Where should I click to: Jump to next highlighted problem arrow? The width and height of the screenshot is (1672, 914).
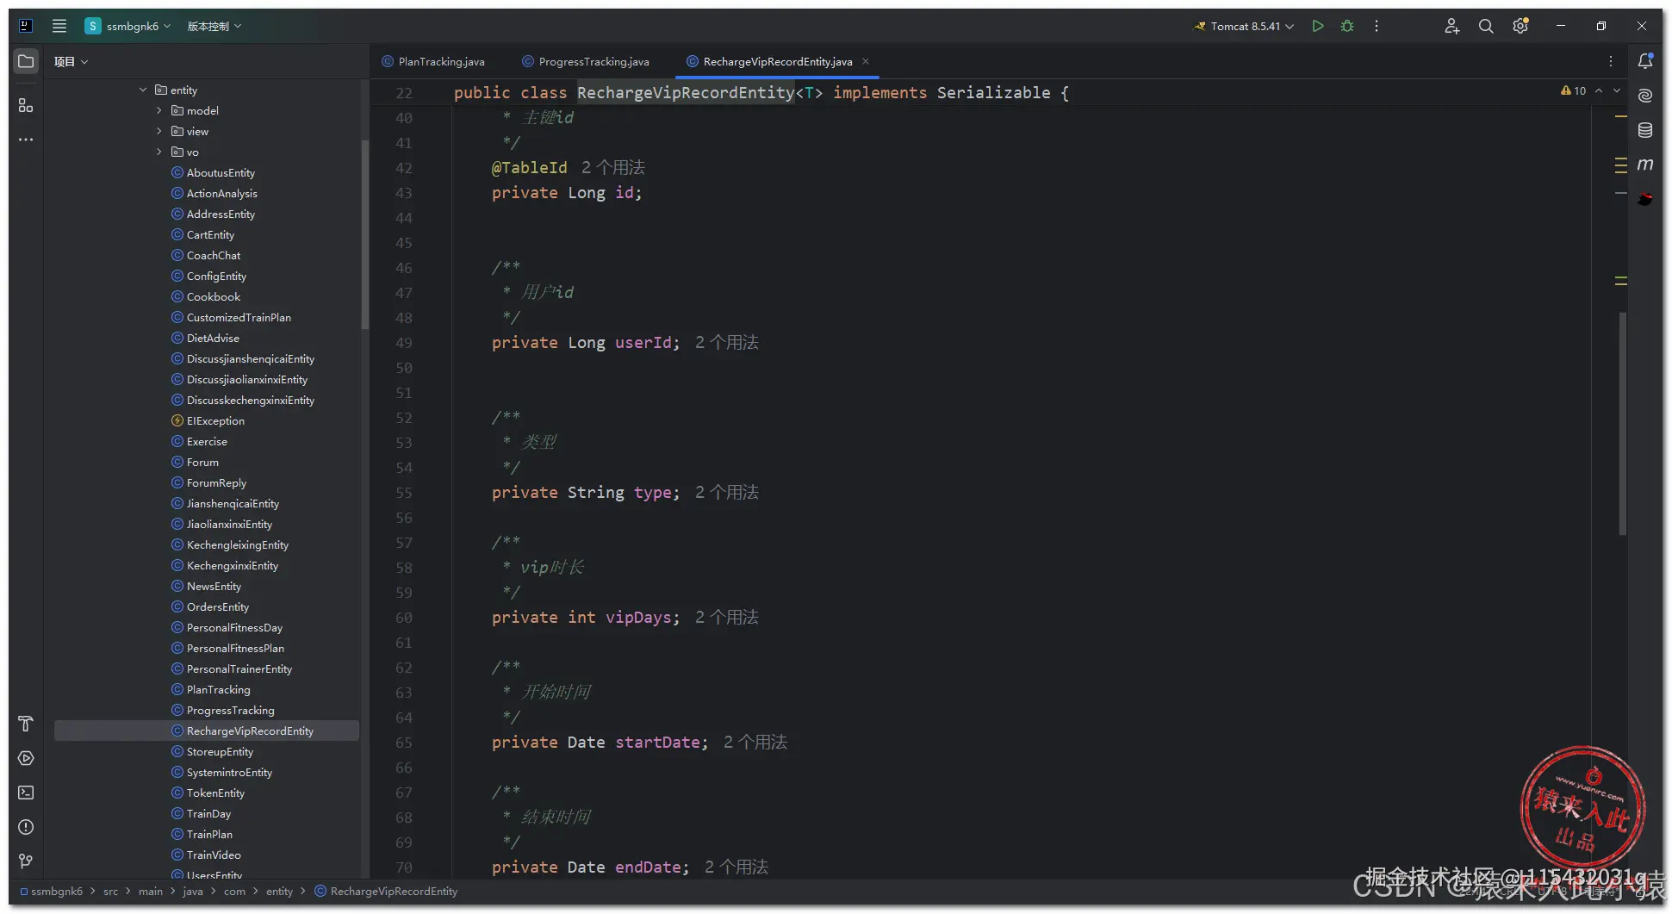pyautogui.click(x=1617, y=90)
